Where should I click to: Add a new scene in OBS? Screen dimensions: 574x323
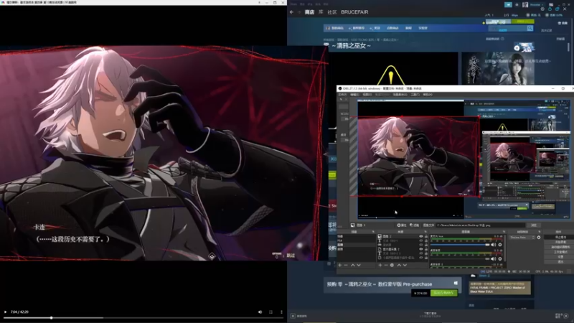click(339, 265)
